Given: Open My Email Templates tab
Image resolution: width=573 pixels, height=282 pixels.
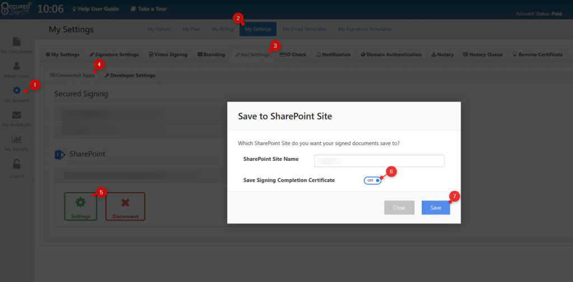Looking at the screenshot, I should pyautogui.click(x=304, y=29).
